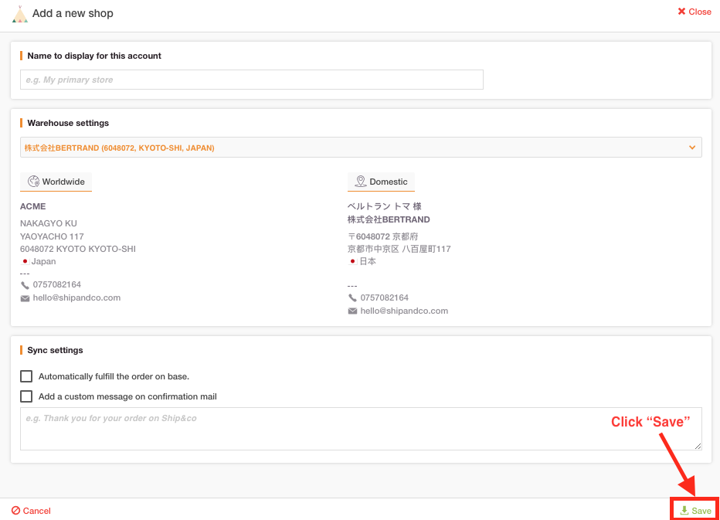Click the phone icon under Domestic address

352,298
